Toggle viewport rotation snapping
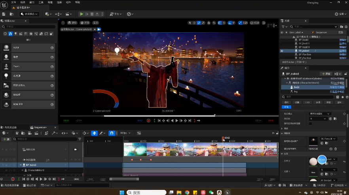 [230, 22]
